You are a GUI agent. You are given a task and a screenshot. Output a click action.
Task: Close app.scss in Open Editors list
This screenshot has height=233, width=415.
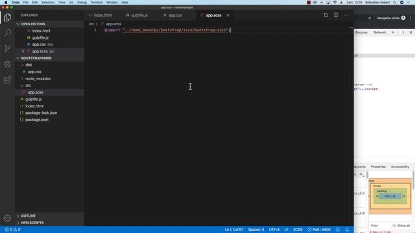pos(23,51)
